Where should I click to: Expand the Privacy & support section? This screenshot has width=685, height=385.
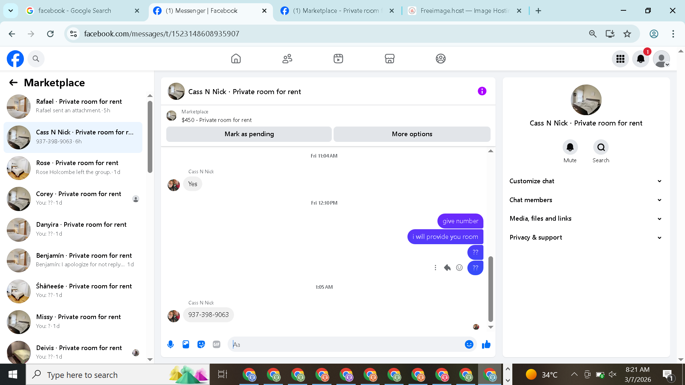pos(586,237)
